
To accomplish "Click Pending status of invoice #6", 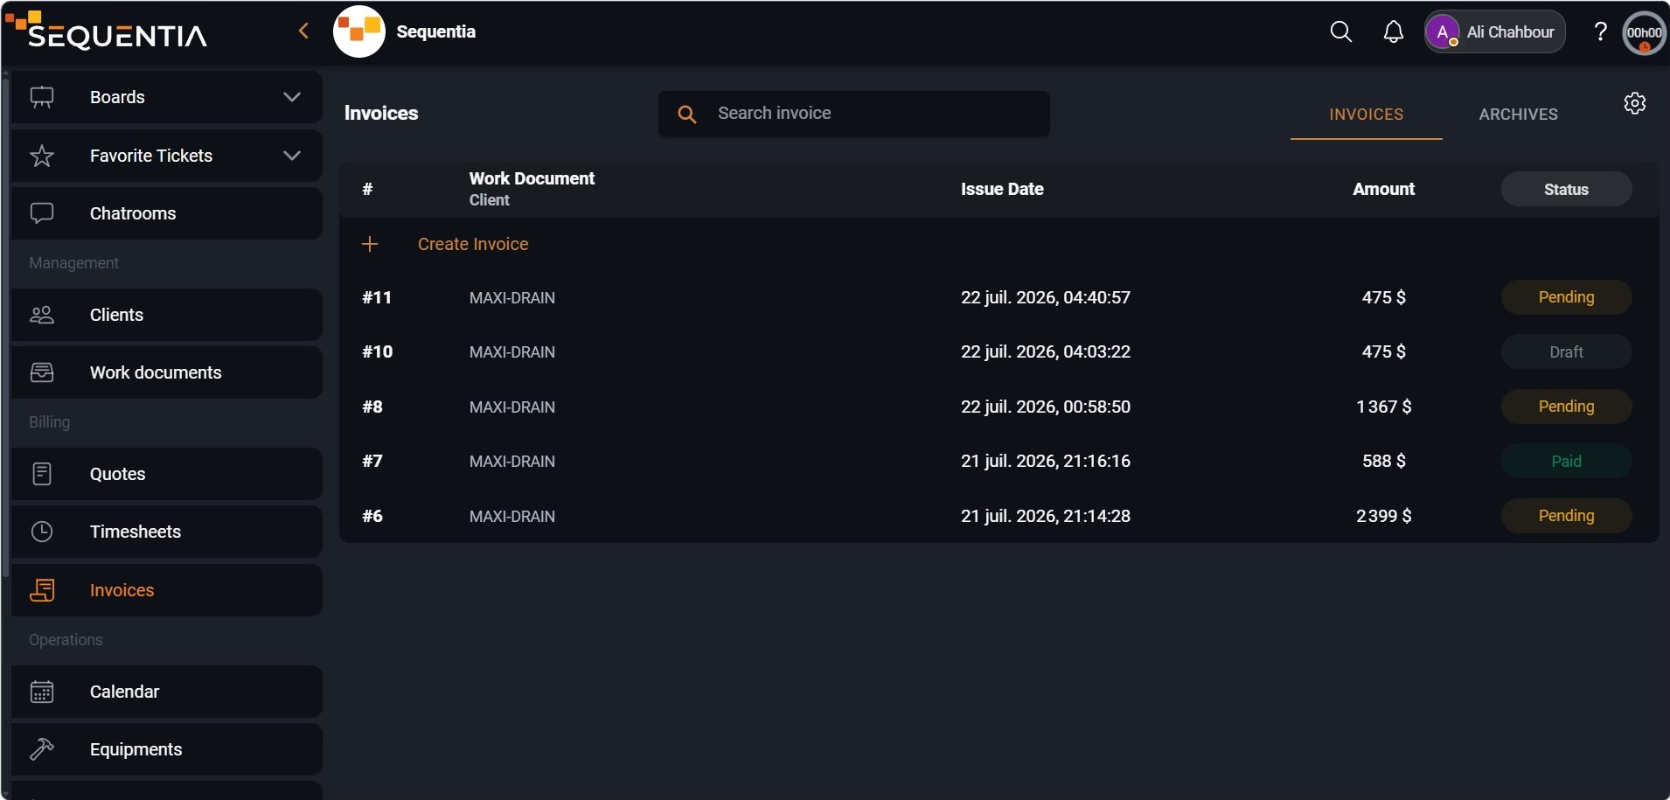I will (x=1566, y=516).
